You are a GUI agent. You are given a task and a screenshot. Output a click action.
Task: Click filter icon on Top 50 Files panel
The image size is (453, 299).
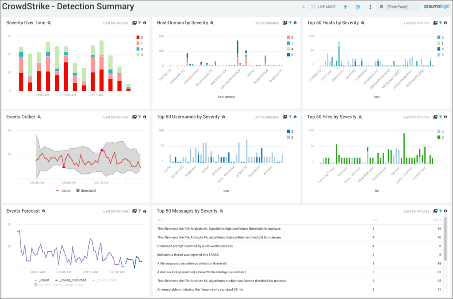click(441, 117)
